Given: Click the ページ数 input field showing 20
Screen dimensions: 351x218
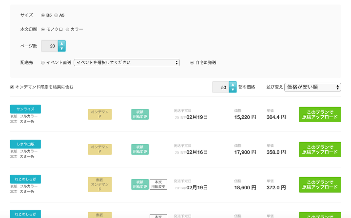Looking at the screenshot, I should coord(50,46).
